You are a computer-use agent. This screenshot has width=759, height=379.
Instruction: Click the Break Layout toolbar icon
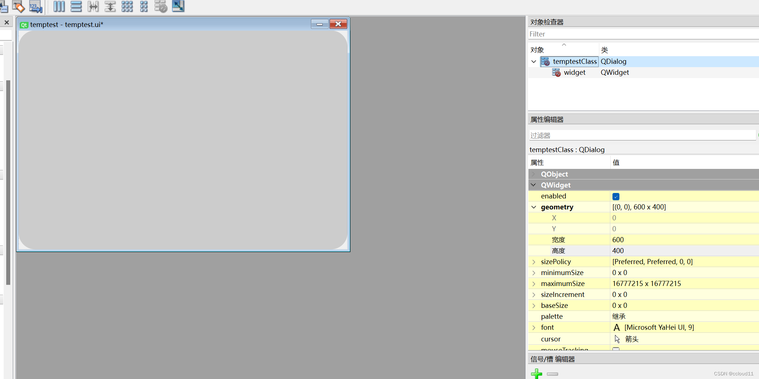(x=161, y=7)
